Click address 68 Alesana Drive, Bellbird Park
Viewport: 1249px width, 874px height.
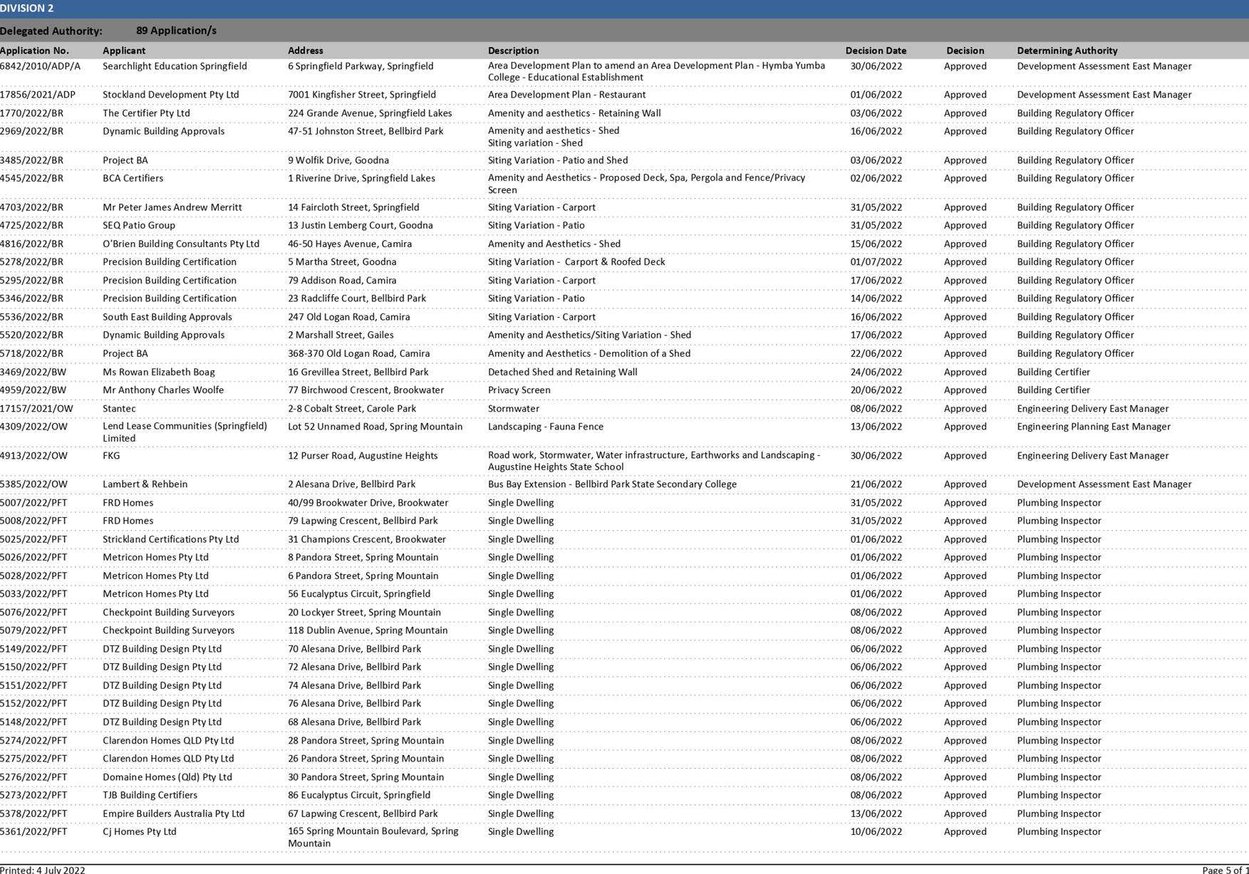pos(354,722)
